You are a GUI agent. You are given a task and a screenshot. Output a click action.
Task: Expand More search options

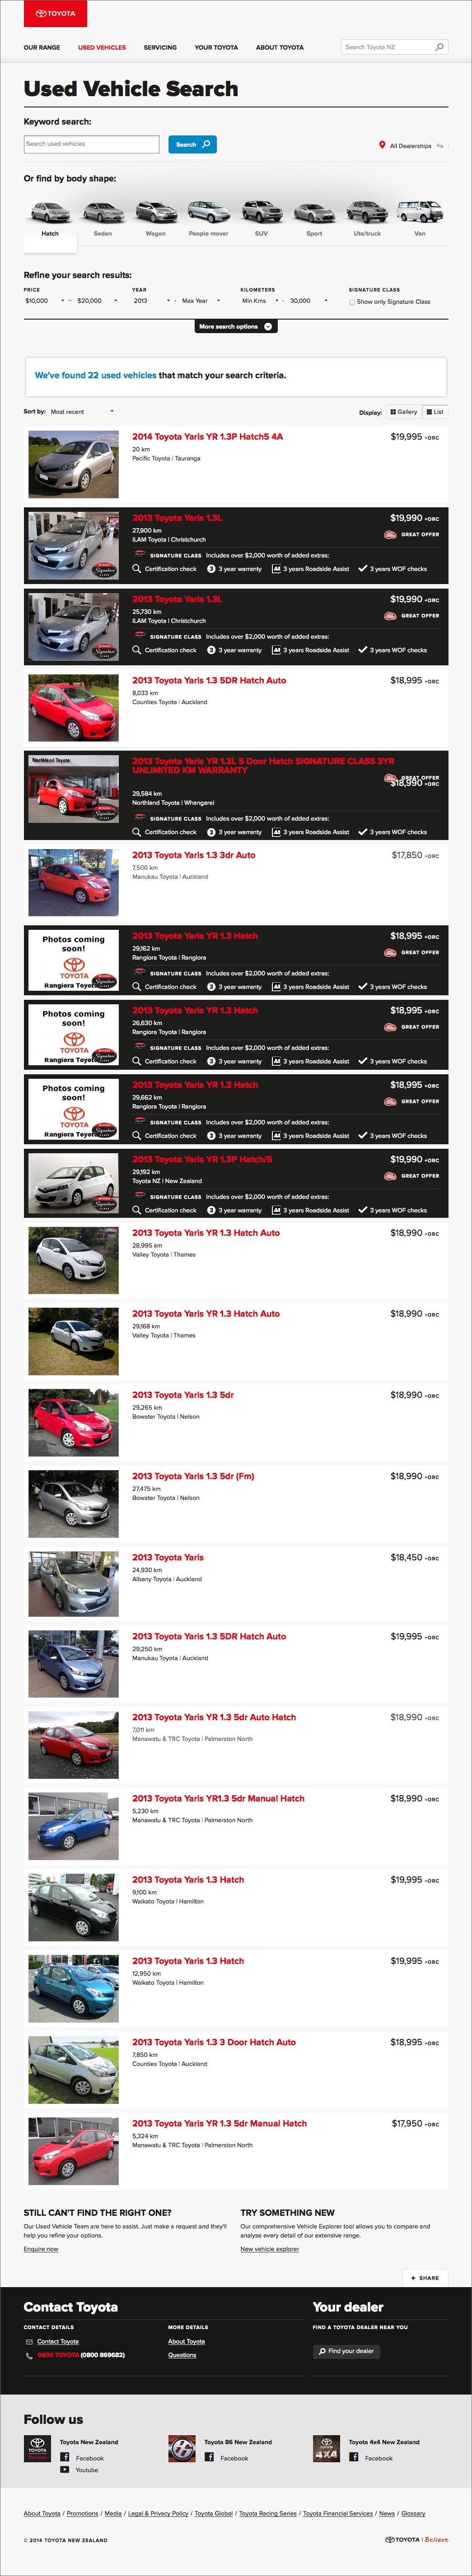(236, 327)
